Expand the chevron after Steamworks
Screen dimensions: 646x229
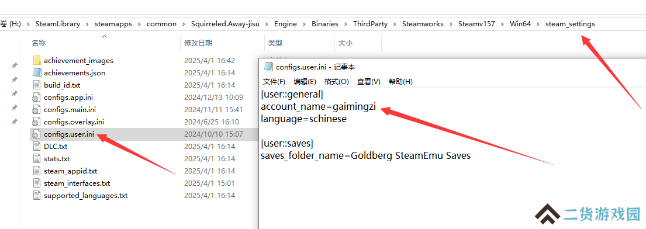[451, 24]
